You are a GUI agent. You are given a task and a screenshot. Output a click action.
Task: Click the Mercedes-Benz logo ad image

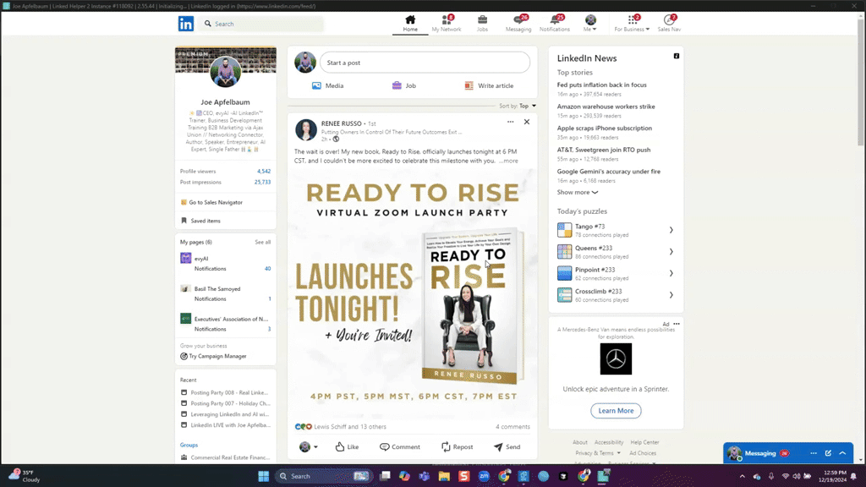[x=616, y=358]
